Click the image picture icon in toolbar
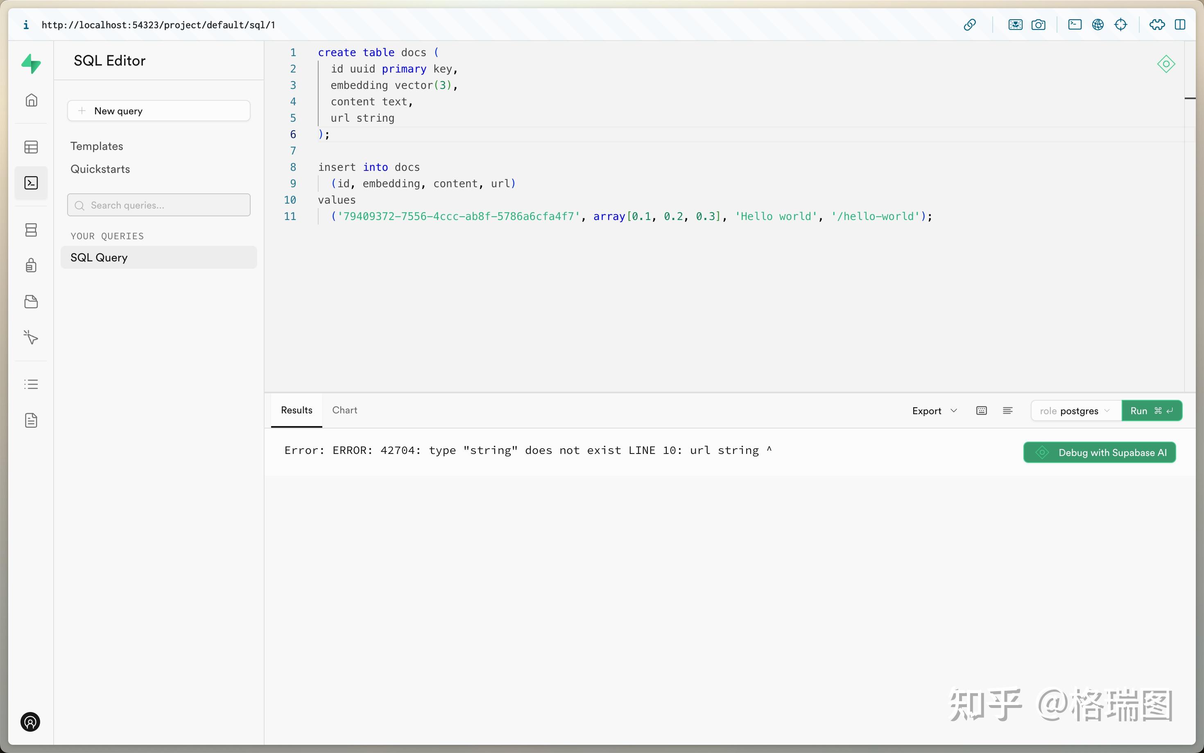 pyautogui.click(x=1015, y=25)
